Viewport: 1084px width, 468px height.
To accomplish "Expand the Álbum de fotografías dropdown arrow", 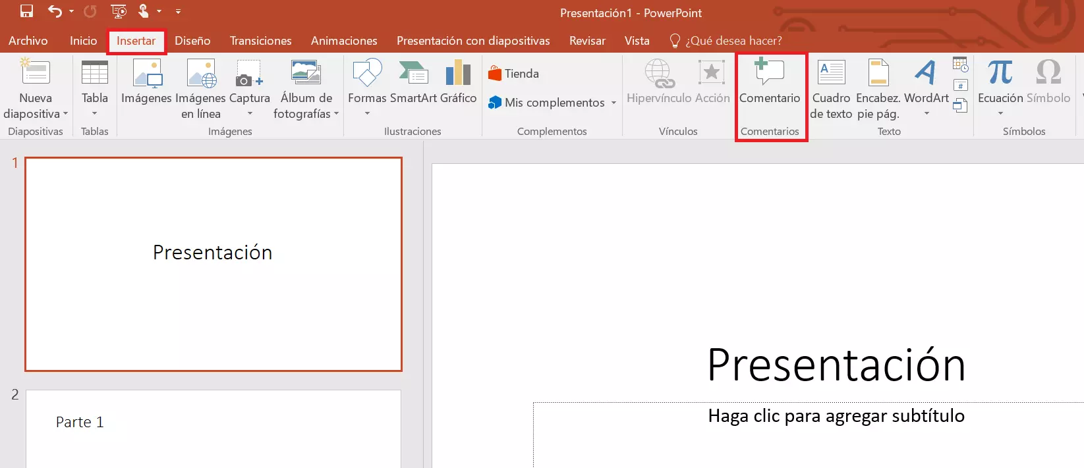I will (336, 114).
